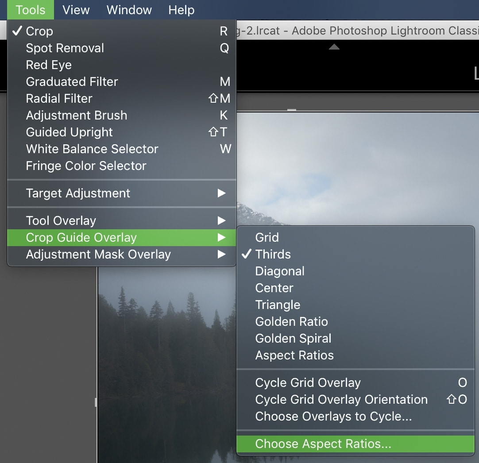479x463 pixels.
Task: Click Cycle Grid Overlay
Action: pos(355,382)
